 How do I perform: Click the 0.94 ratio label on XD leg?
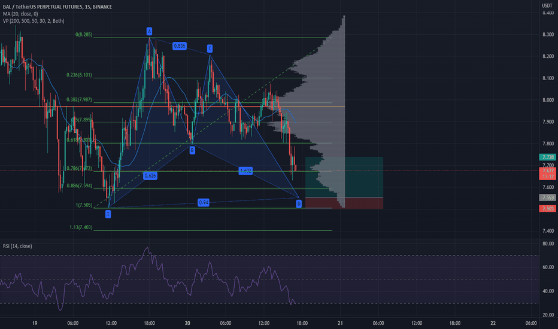click(204, 202)
